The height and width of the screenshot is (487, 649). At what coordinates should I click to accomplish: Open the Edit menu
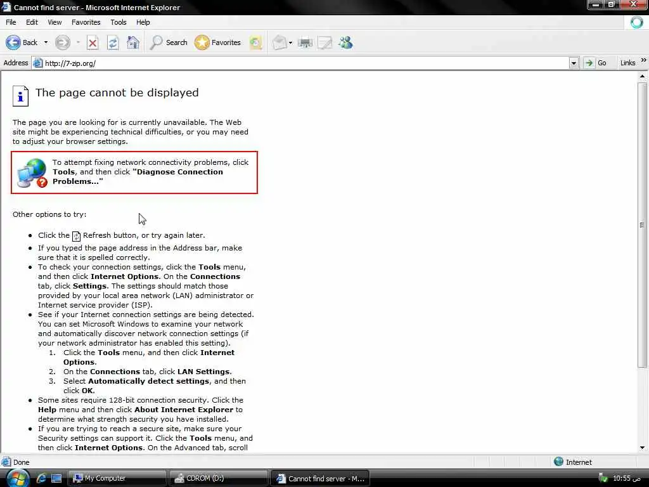[32, 22]
